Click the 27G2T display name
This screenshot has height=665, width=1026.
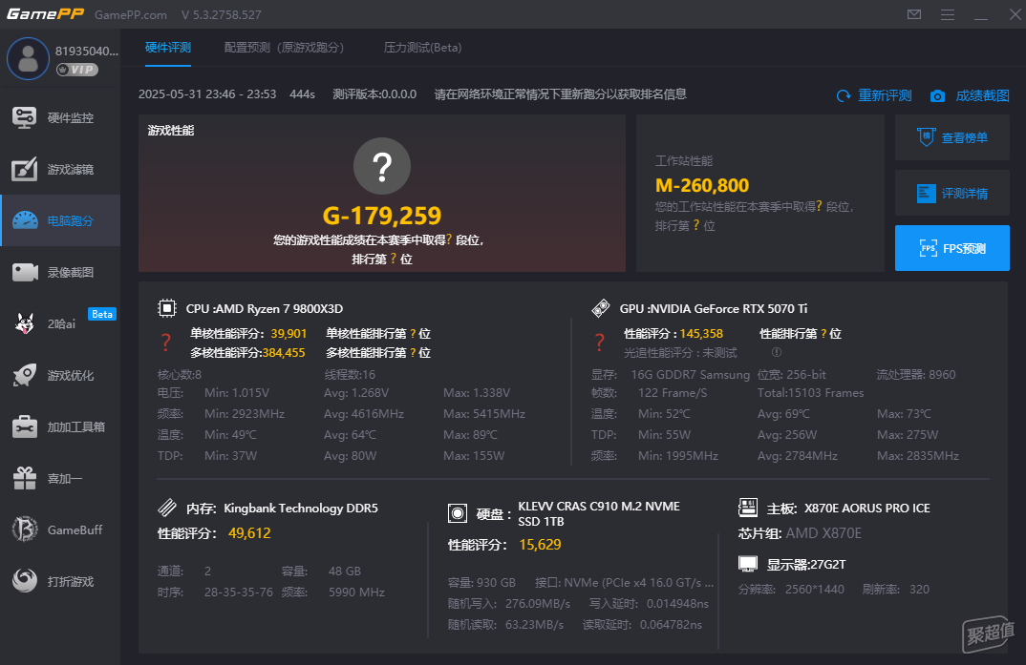pyautogui.click(x=826, y=565)
